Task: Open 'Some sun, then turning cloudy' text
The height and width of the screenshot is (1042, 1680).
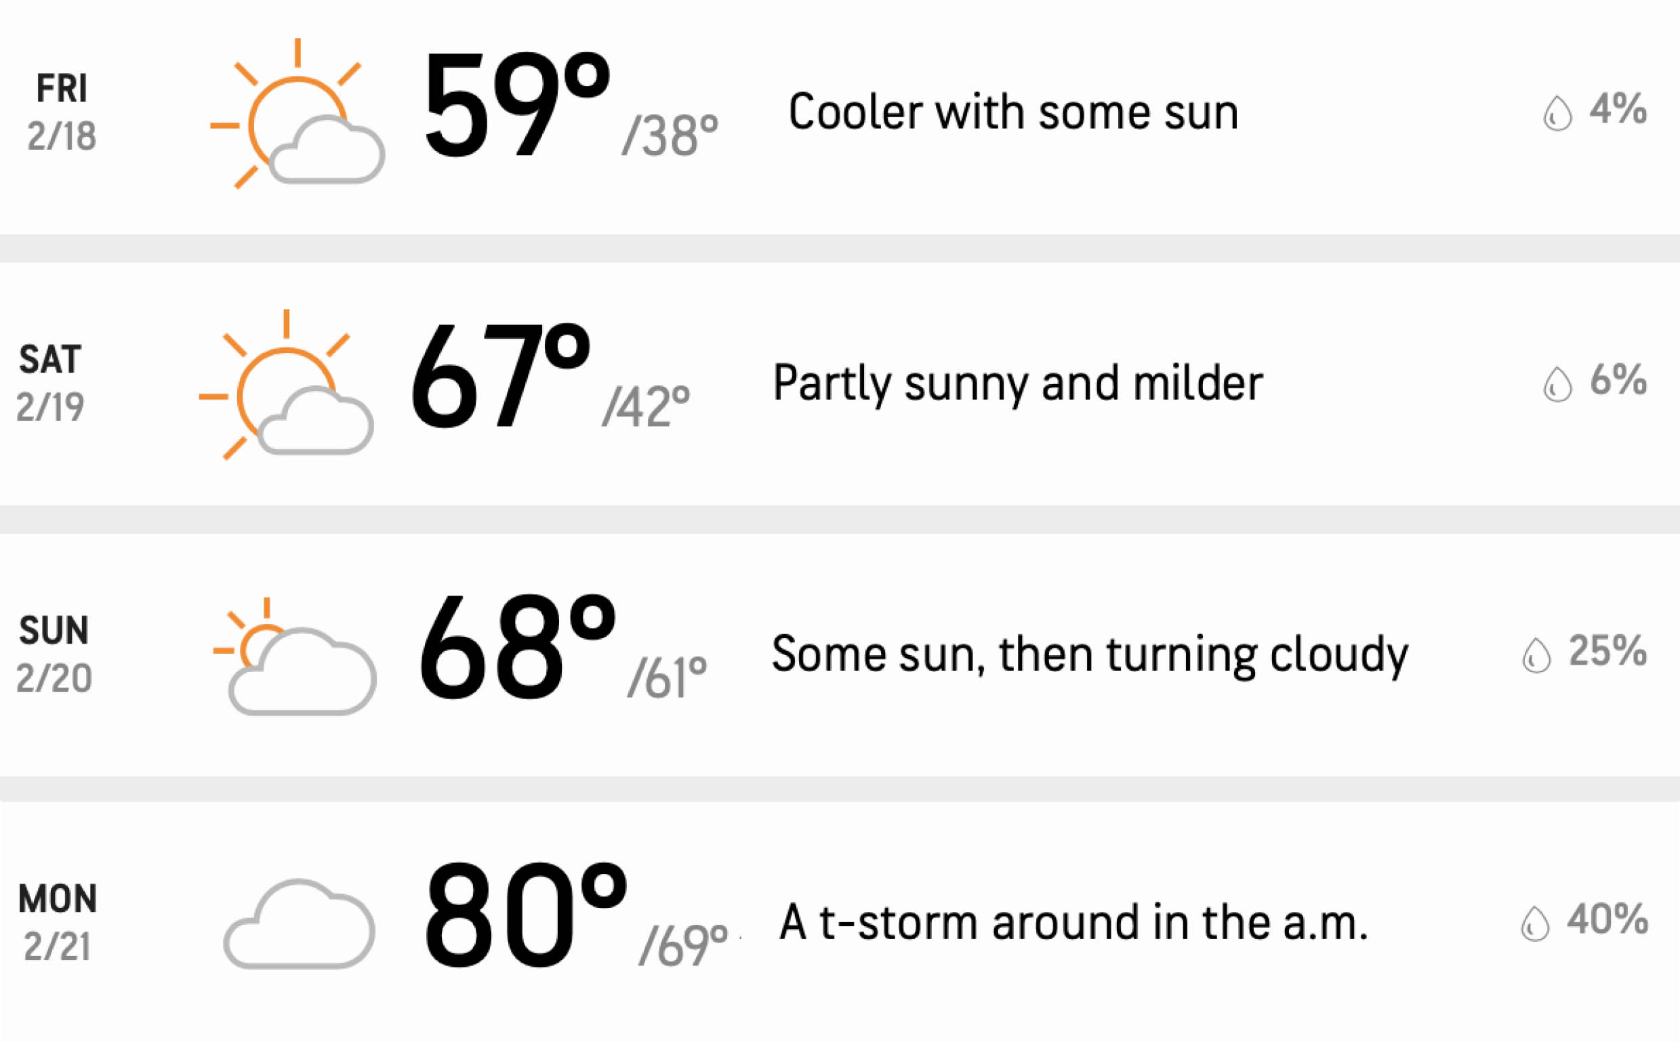Action: pyautogui.click(x=1090, y=655)
